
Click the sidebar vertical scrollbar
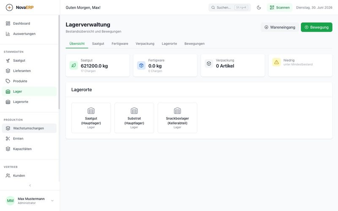click(59, 62)
